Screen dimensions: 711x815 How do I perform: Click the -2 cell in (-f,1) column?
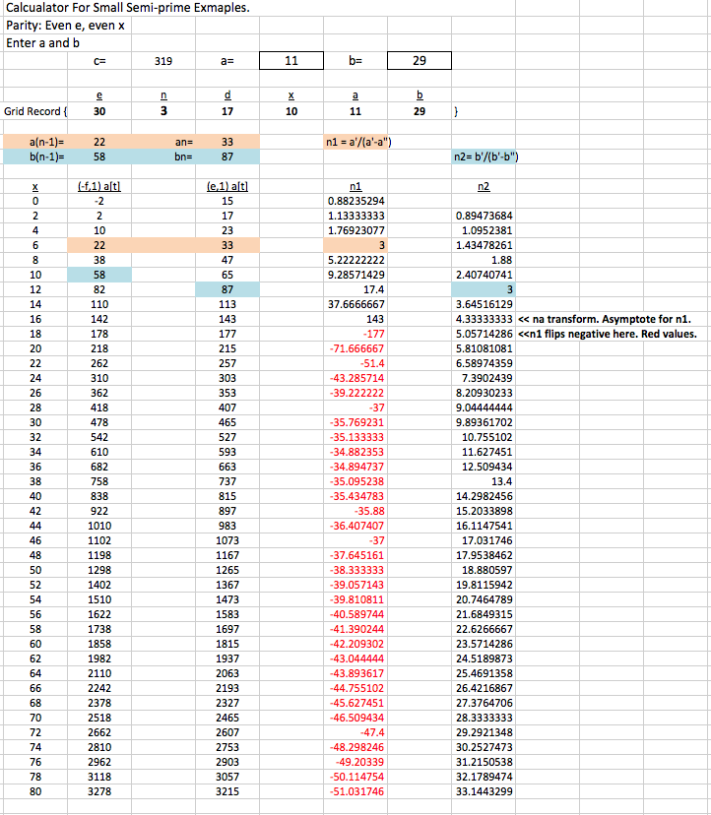99,201
